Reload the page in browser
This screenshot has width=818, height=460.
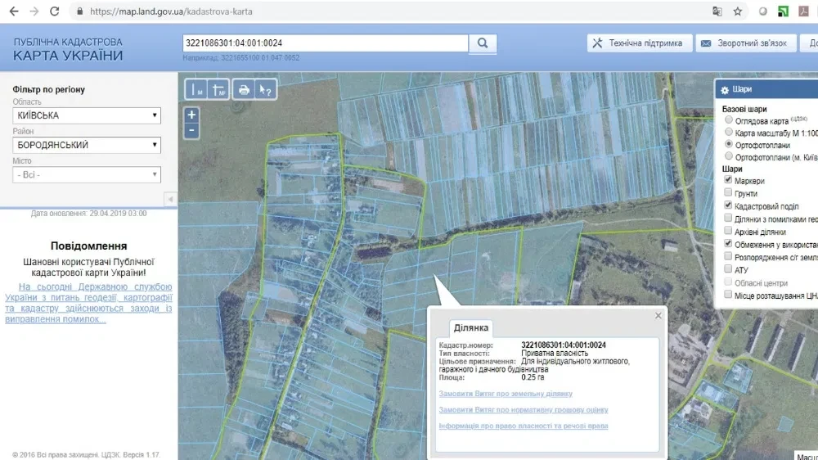54,11
